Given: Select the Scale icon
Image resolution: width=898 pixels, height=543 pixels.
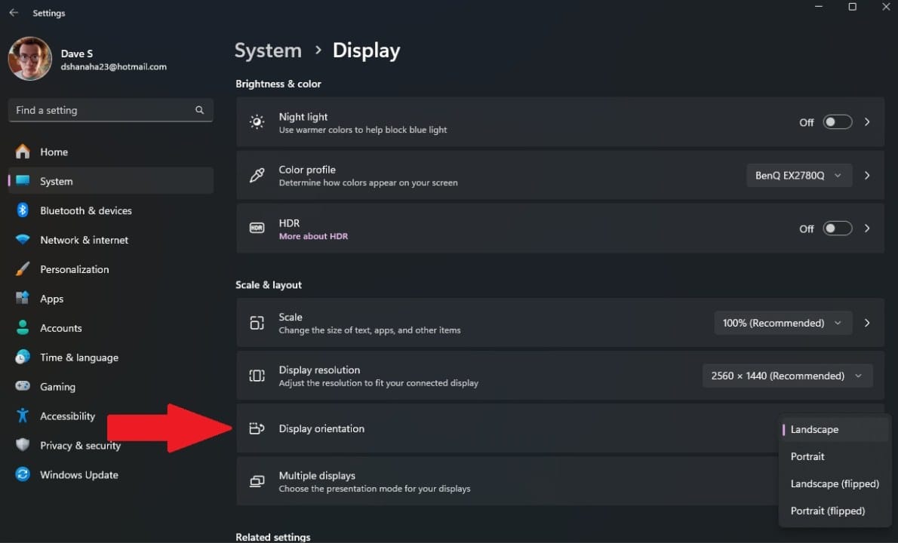Looking at the screenshot, I should coord(257,322).
